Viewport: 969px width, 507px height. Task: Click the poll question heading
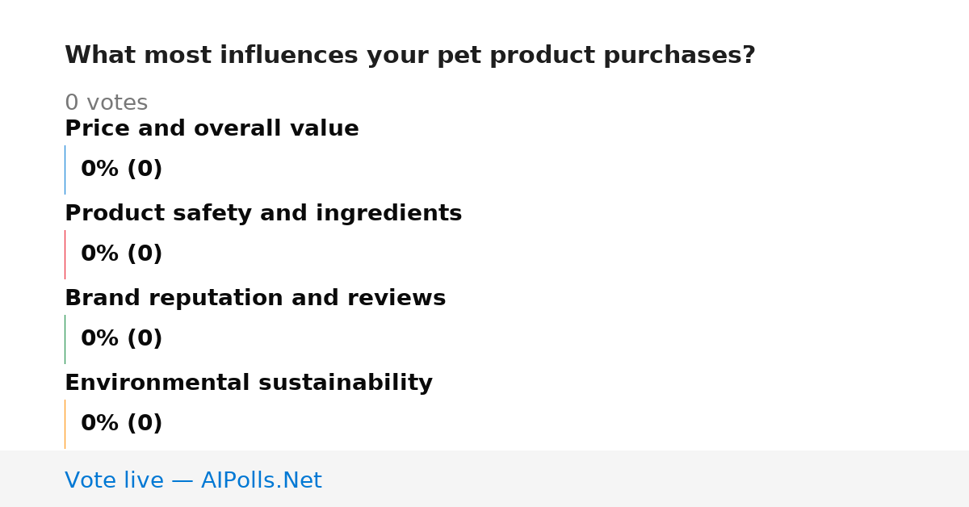410,56
